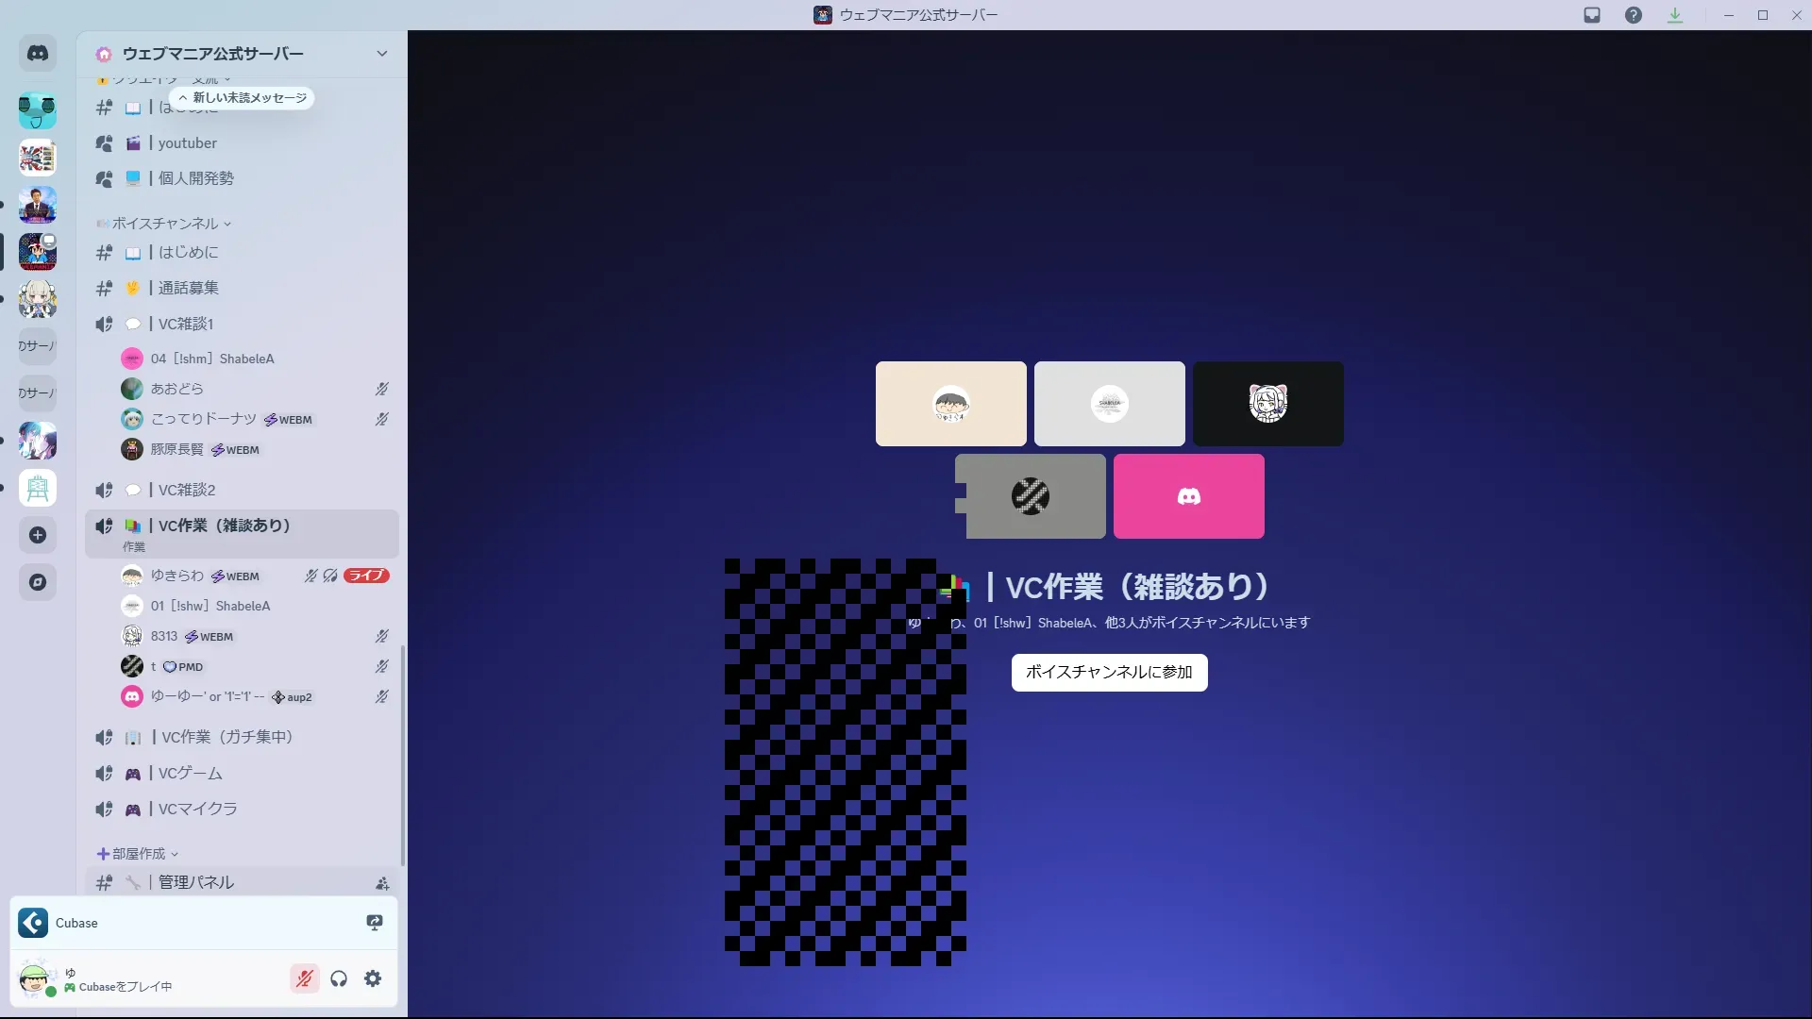This screenshot has height=1019, width=1812.
Task: Click ボイスチャンネルに参加 button
Action: (x=1109, y=673)
